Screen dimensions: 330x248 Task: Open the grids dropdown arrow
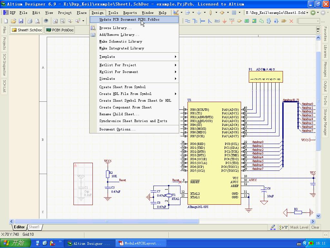(239, 13)
